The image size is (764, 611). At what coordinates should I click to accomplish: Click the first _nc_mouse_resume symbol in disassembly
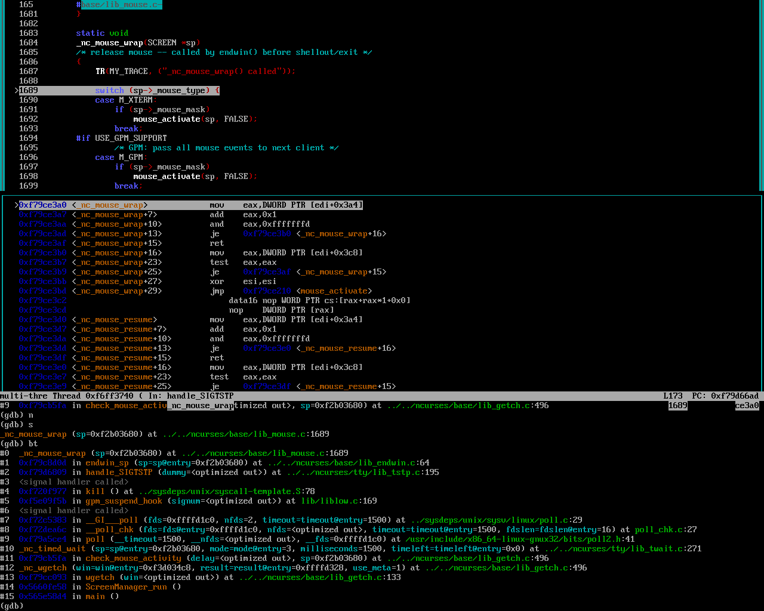click(x=114, y=320)
